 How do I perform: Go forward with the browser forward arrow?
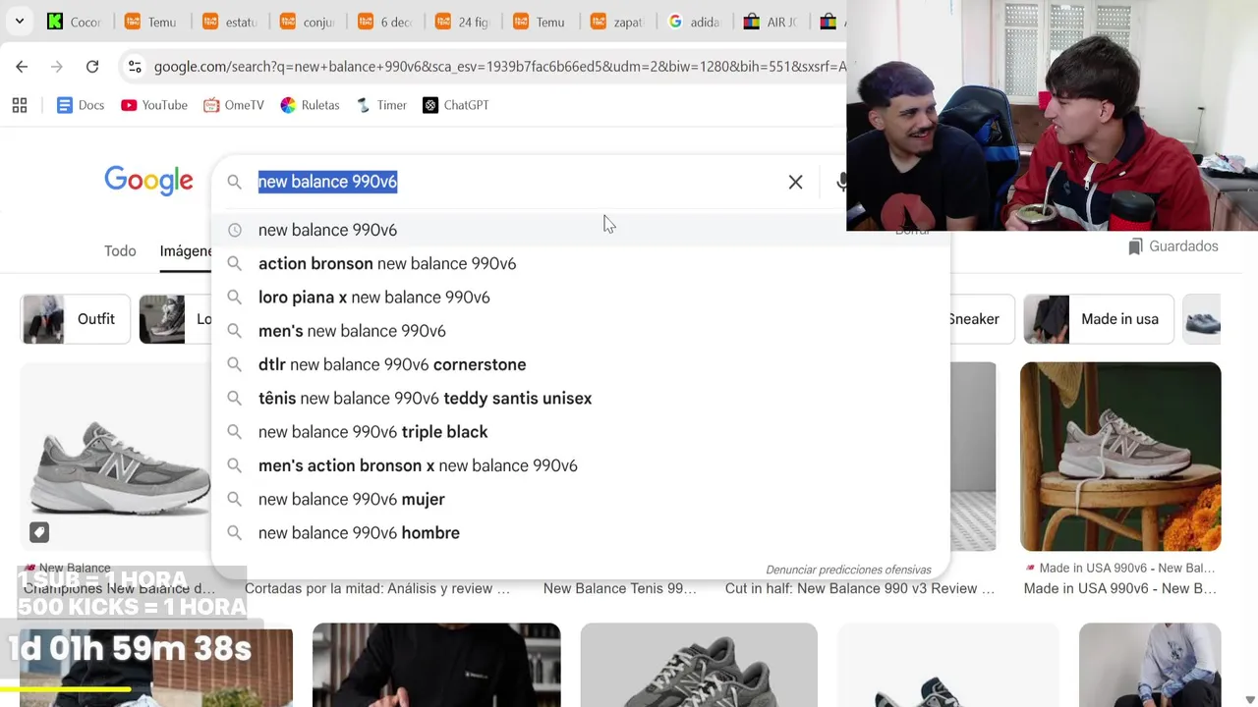pos(57,67)
